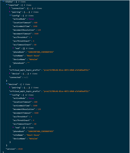Collapse the top-level "shadow" object

tap(3, 1)
